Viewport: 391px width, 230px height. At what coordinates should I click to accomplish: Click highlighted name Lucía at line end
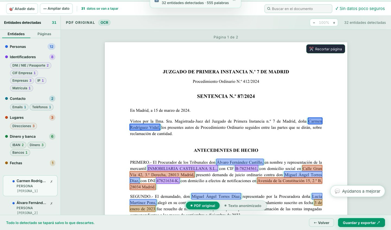[317, 196]
